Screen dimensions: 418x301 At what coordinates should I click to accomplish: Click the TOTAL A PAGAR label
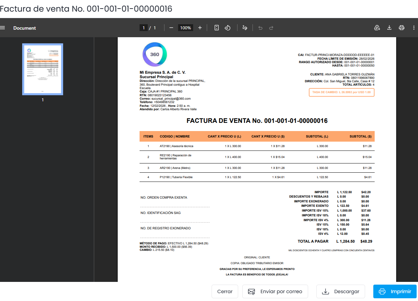pos(313,241)
